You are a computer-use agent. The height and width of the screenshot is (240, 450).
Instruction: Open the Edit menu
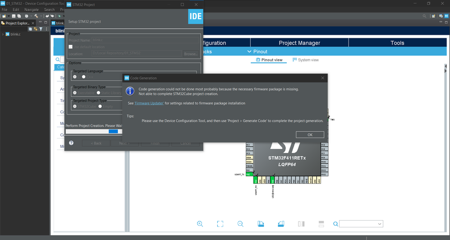click(16, 9)
